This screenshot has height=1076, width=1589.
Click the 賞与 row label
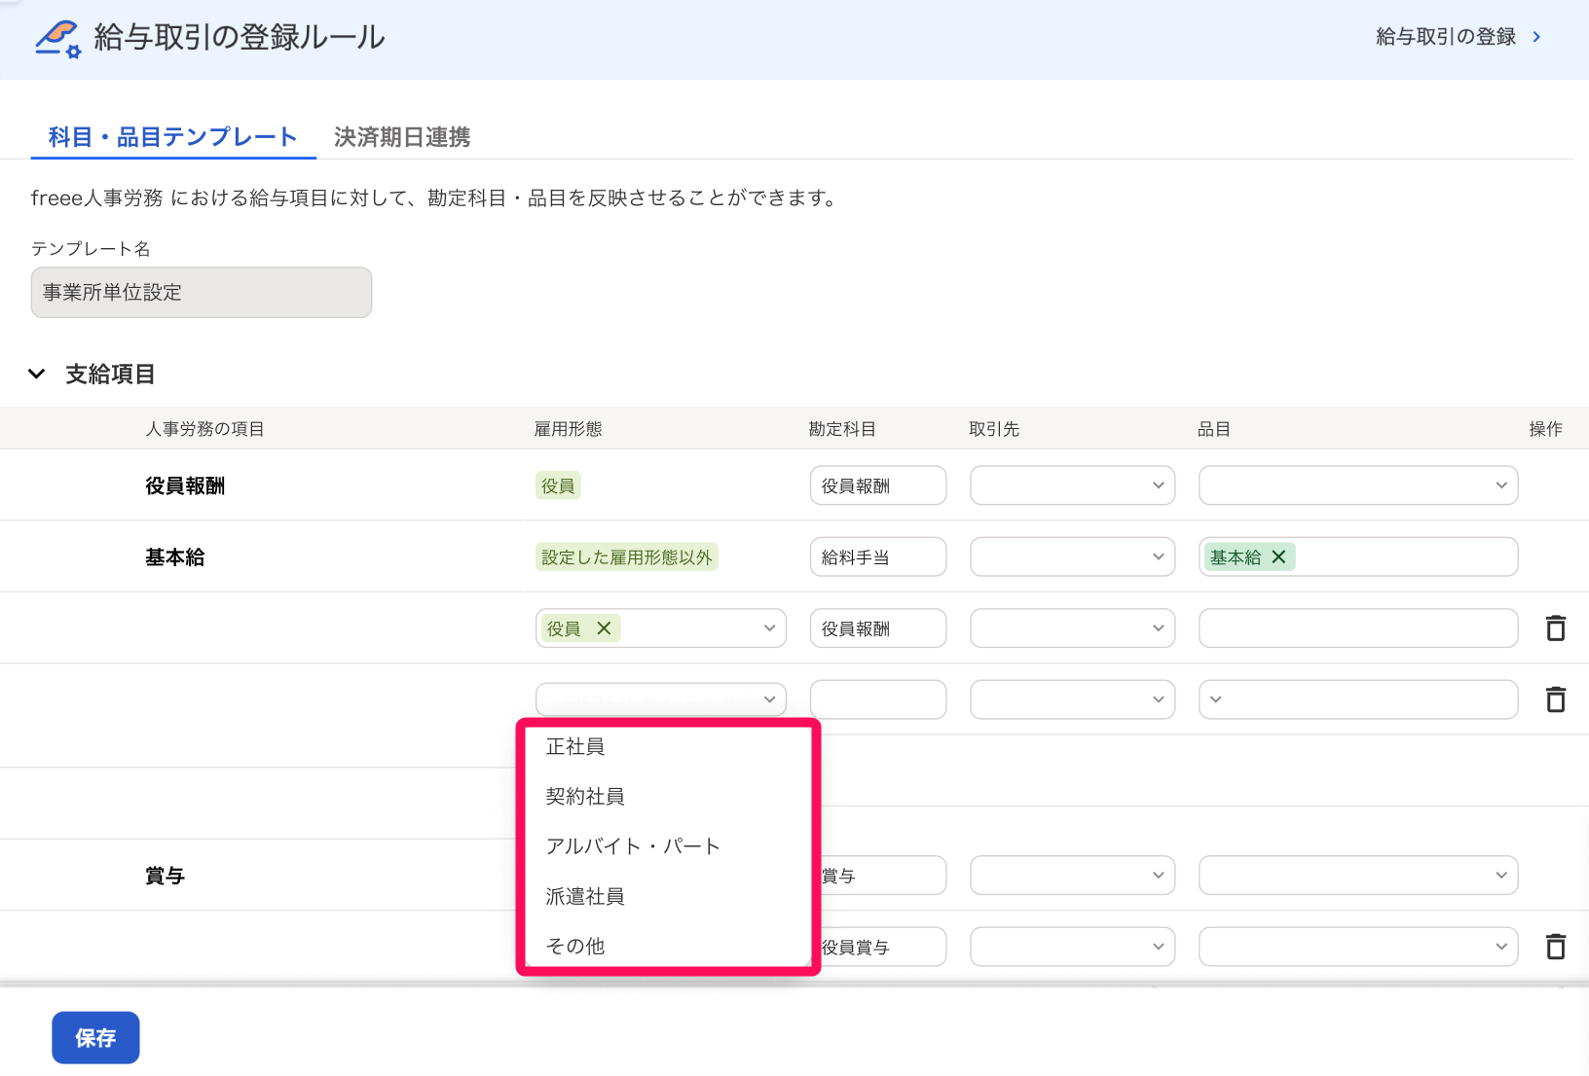tap(166, 876)
